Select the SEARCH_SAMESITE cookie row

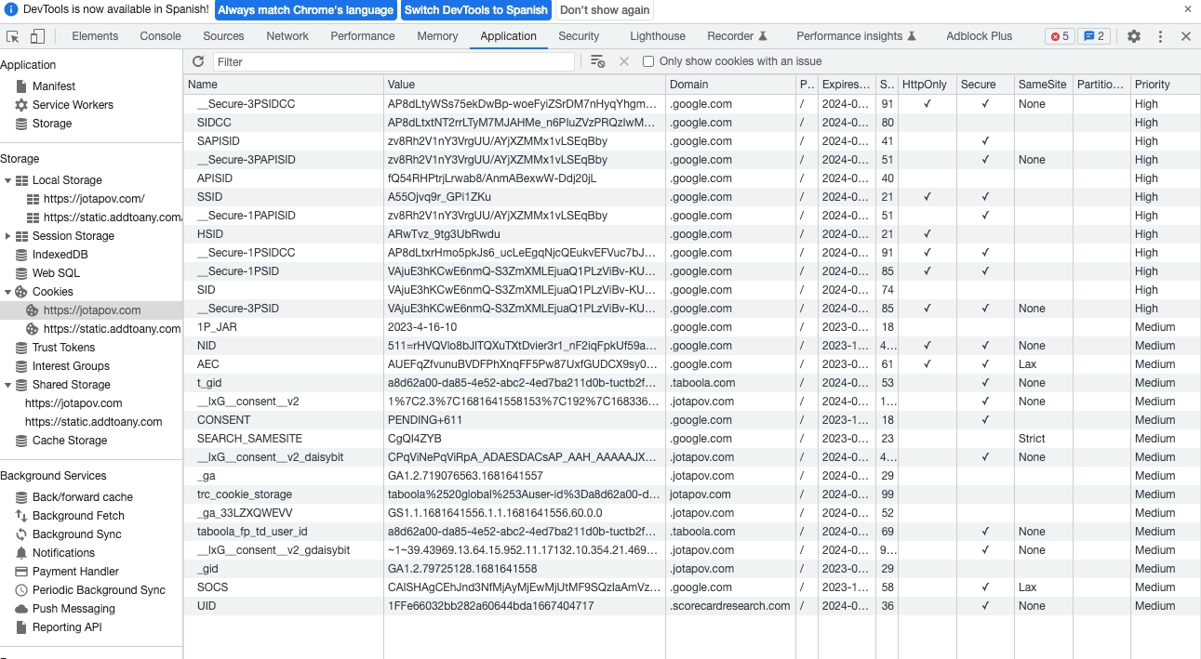point(692,439)
